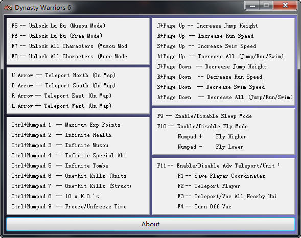
Task: Click 'F1 -- Save Player Coordinates'
Action: click(x=221, y=176)
